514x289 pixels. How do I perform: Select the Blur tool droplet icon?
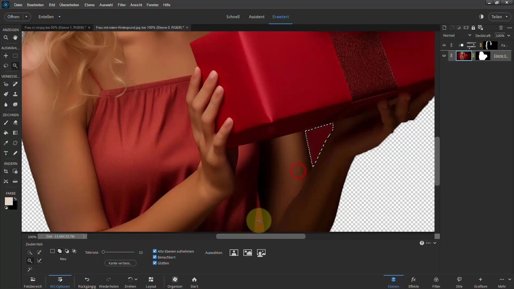coord(6,104)
